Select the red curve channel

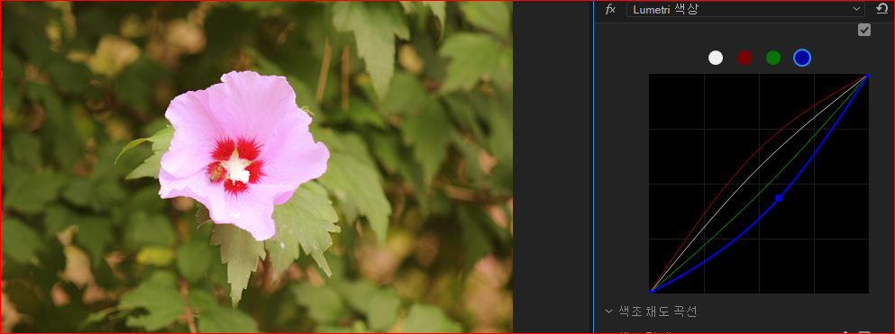tap(744, 58)
